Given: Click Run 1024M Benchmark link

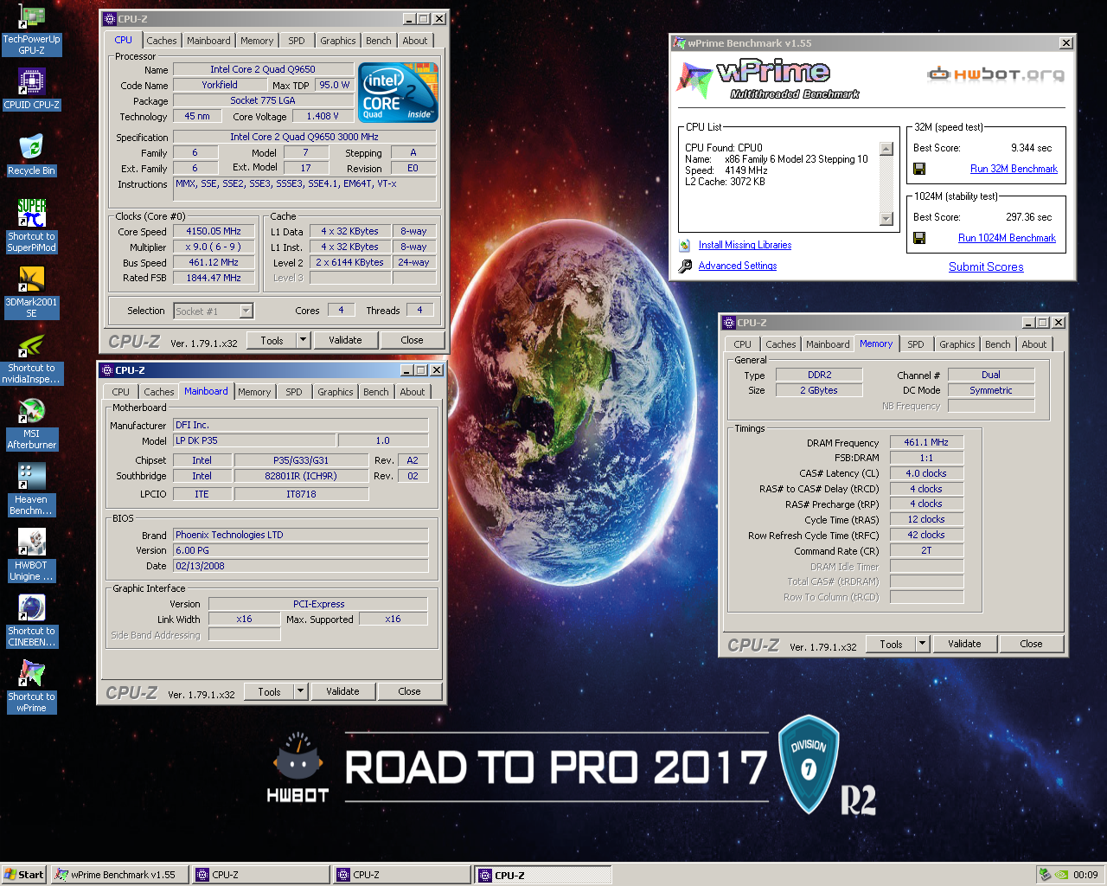Looking at the screenshot, I should [1007, 238].
